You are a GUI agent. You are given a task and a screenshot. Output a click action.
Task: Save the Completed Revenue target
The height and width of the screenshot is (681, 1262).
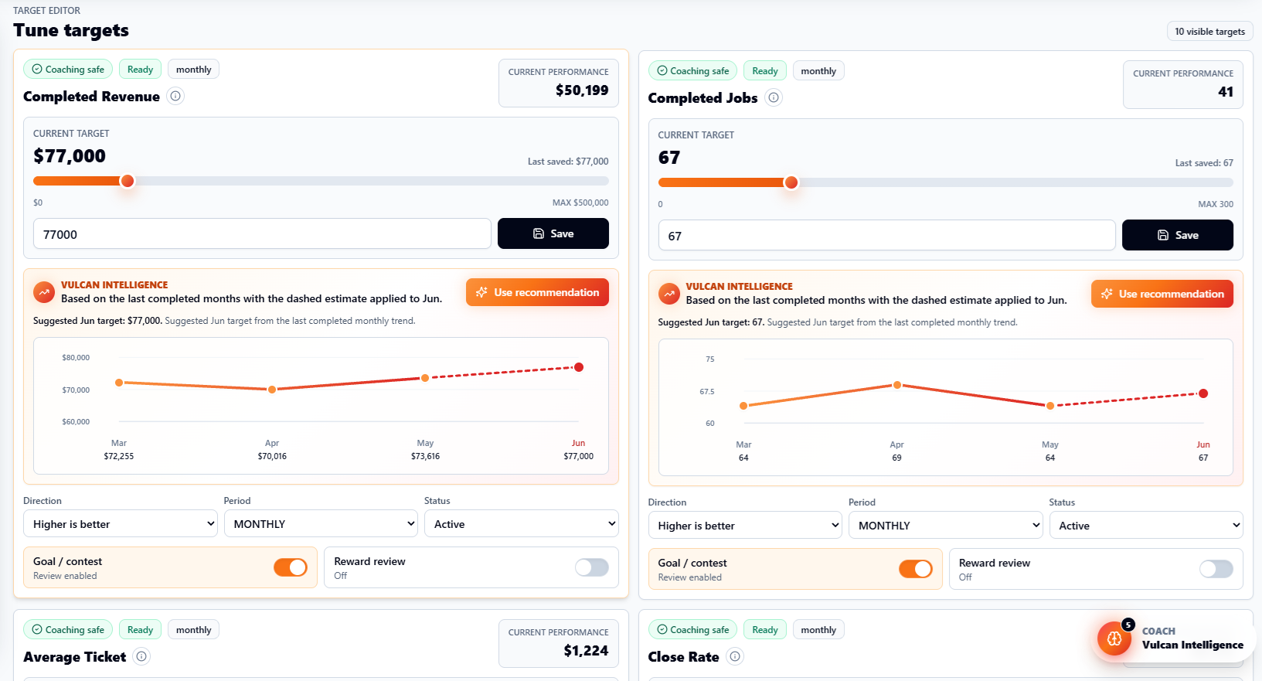point(553,233)
